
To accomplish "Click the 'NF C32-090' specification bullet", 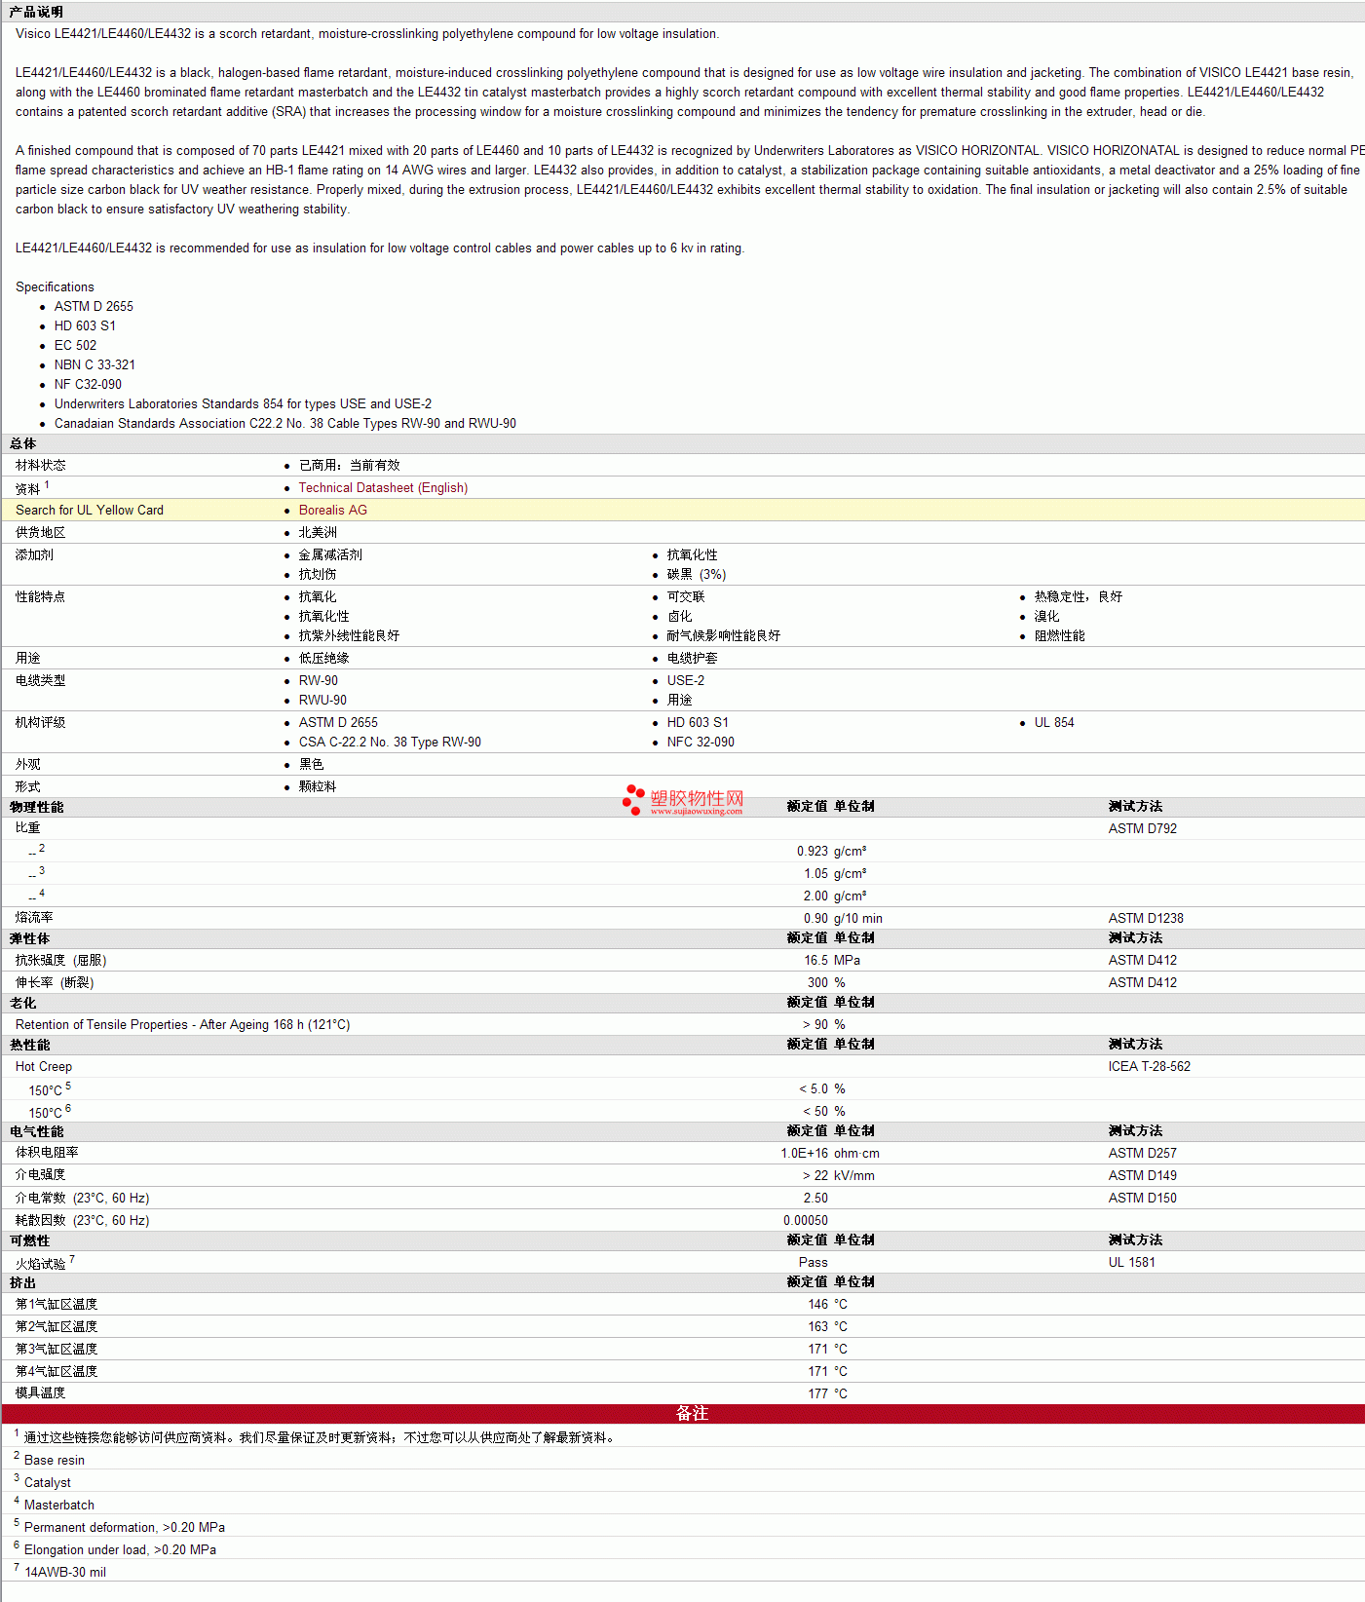I will [88, 385].
